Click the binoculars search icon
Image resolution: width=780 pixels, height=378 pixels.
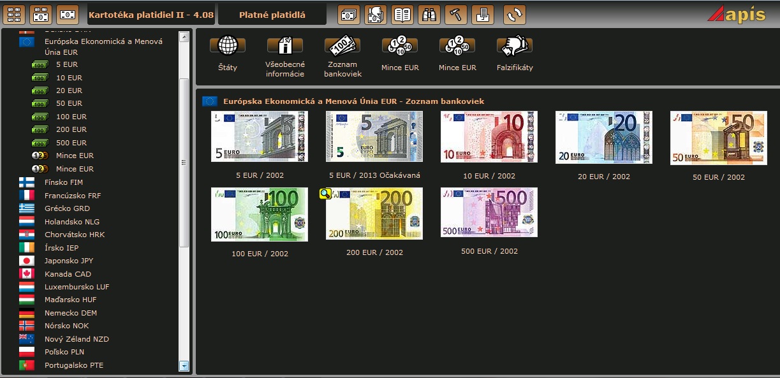pos(429,14)
